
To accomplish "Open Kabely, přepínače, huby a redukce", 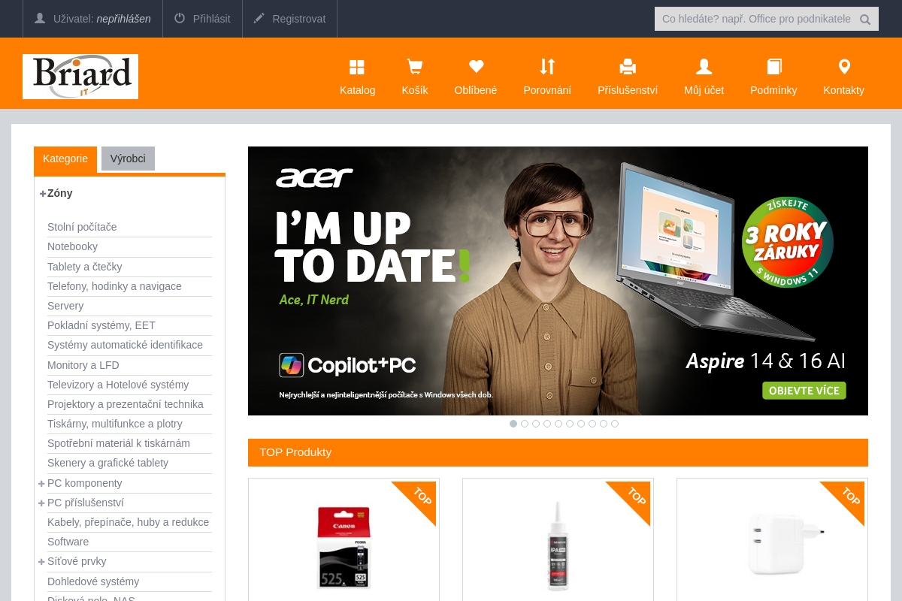I will click(x=128, y=522).
